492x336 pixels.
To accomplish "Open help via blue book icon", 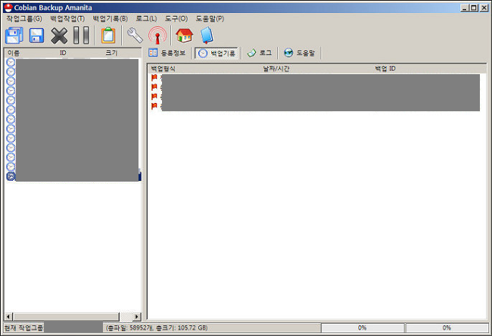I will tap(207, 35).
